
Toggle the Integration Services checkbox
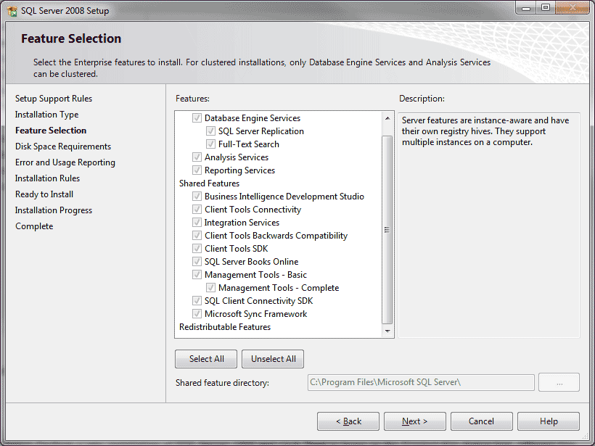click(197, 222)
